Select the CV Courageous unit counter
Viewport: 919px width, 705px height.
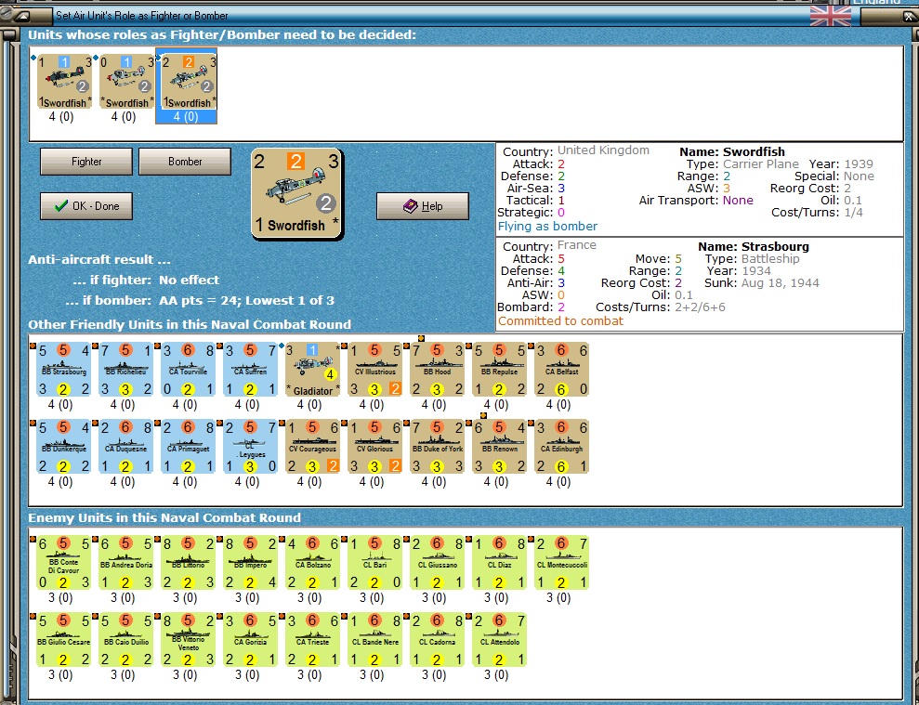[312, 447]
